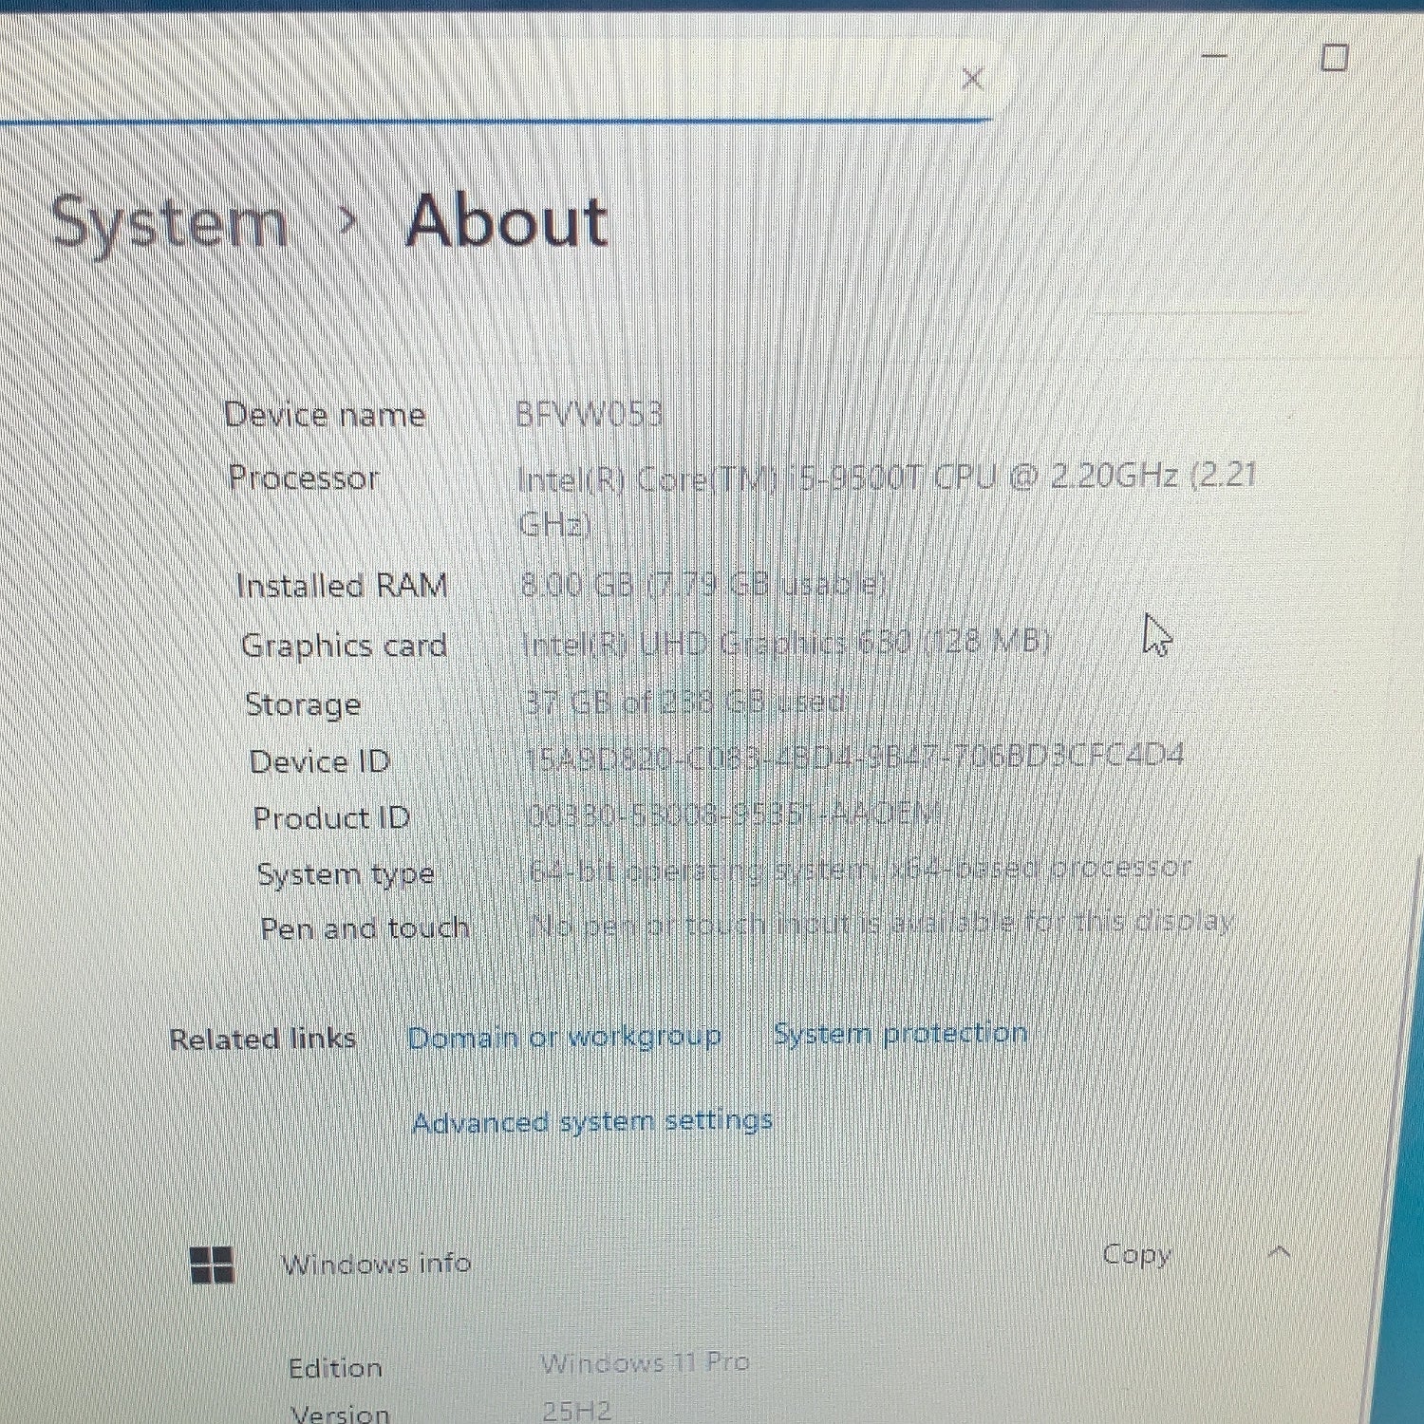The width and height of the screenshot is (1424, 1424).
Task: Select the Device ID value string
Action: tap(854, 757)
